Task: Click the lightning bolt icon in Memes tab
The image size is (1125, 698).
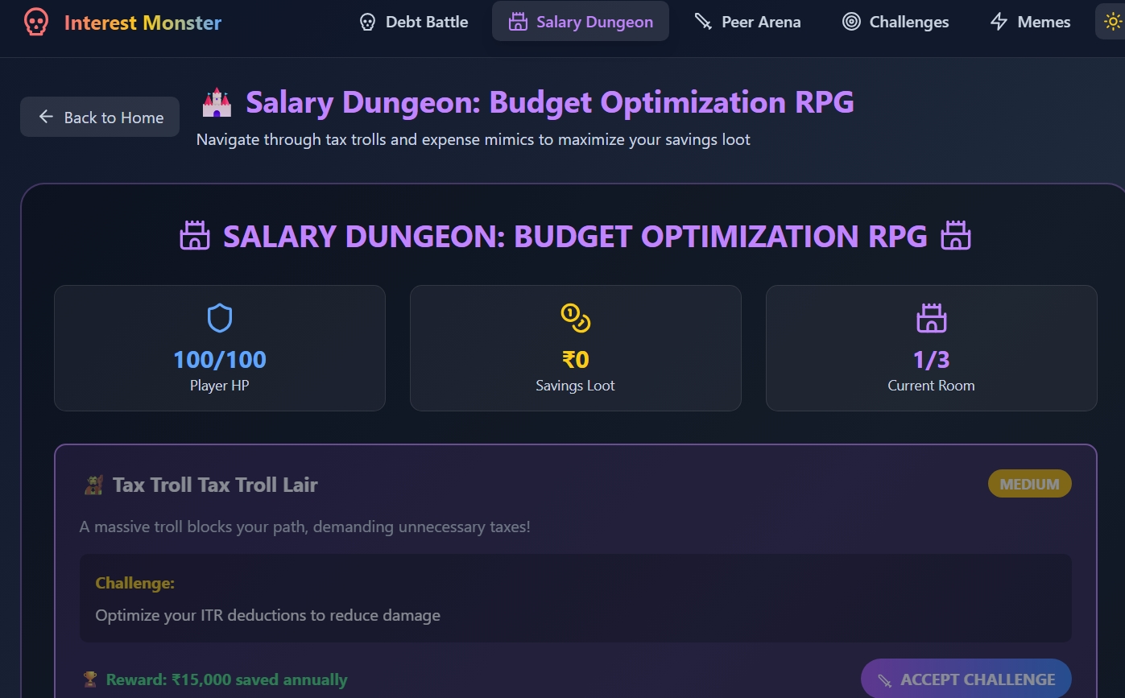Action: pyautogui.click(x=999, y=22)
